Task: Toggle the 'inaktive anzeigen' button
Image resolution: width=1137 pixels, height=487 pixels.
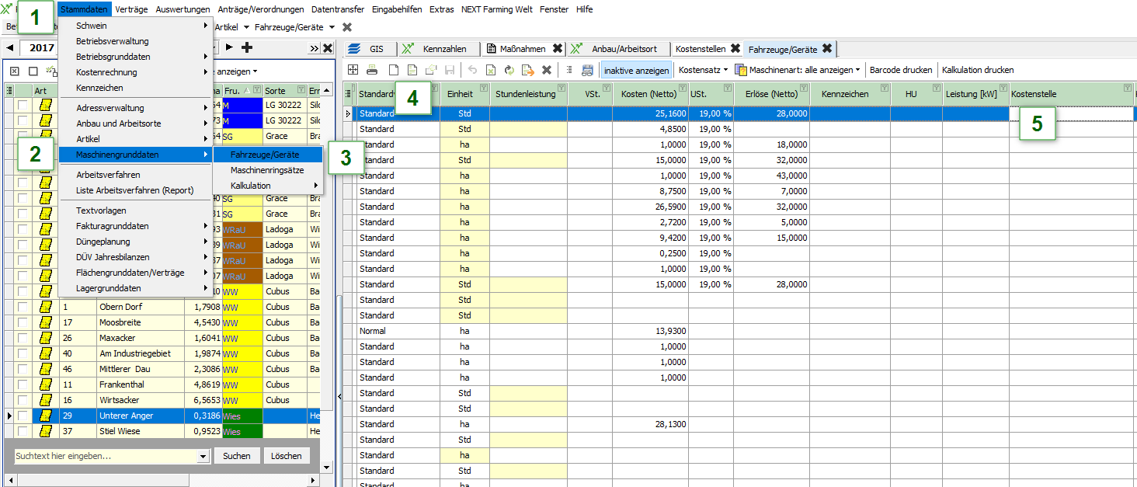Action: [636, 70]
